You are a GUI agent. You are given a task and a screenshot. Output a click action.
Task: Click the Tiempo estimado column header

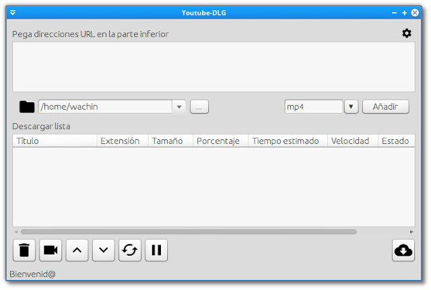coord(288,141)
